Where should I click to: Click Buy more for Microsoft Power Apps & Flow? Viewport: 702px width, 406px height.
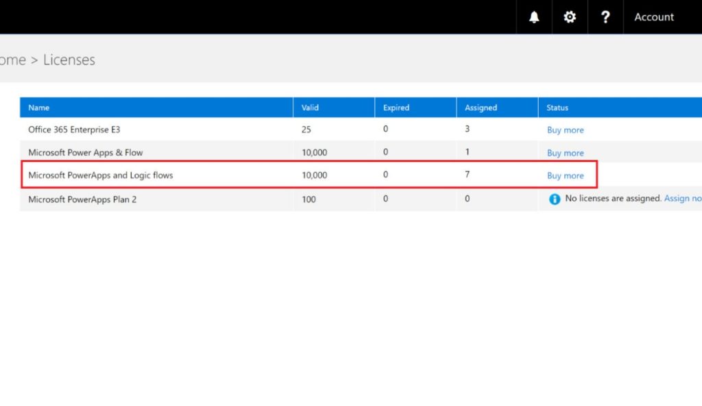coord(566,153)
